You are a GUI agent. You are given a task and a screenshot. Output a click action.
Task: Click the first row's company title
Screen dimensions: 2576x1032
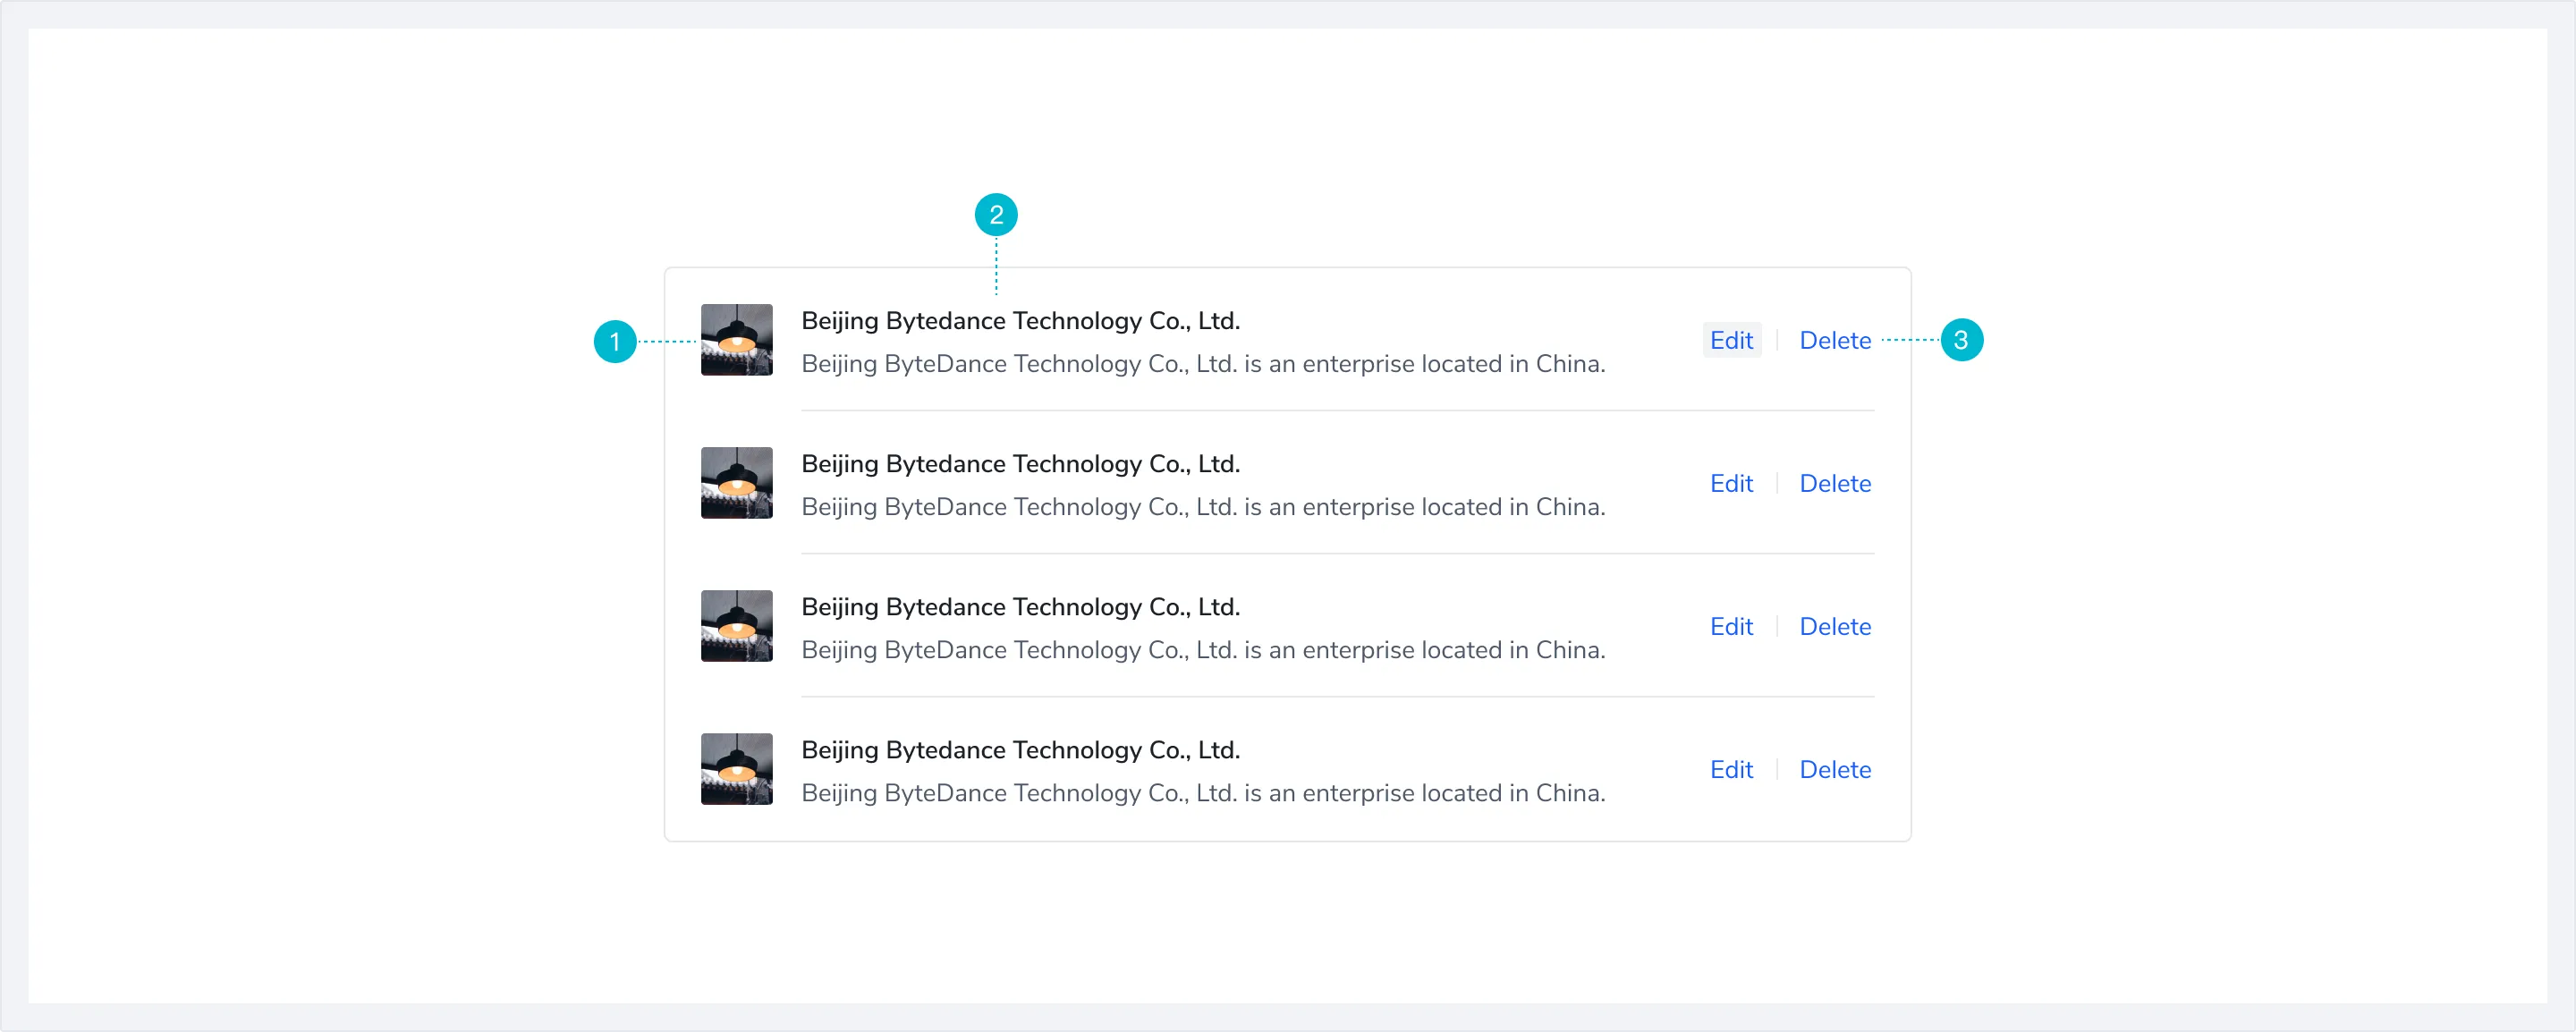(x=1020, y=320)
